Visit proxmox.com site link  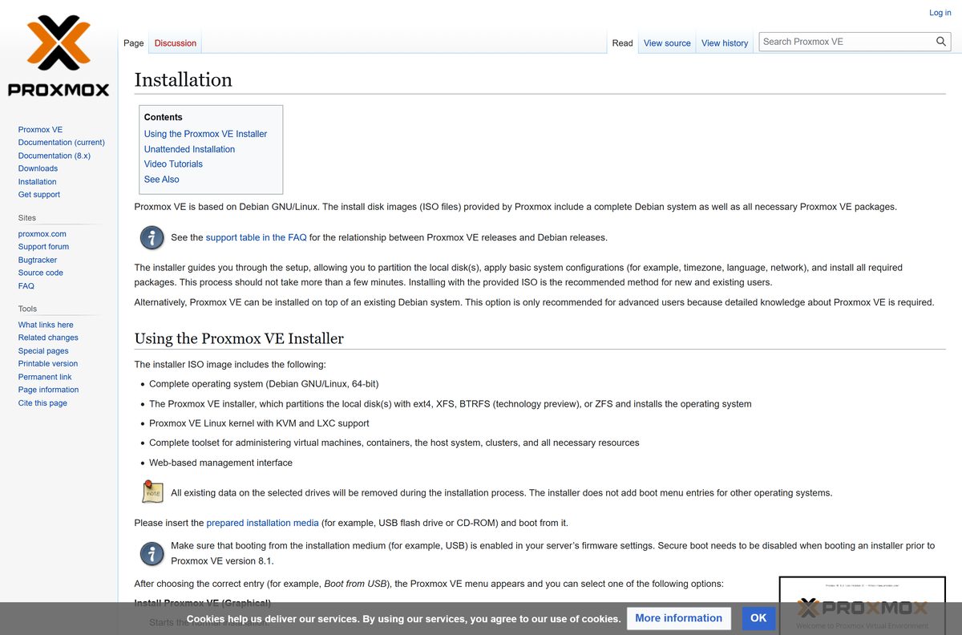pos(42,234)
